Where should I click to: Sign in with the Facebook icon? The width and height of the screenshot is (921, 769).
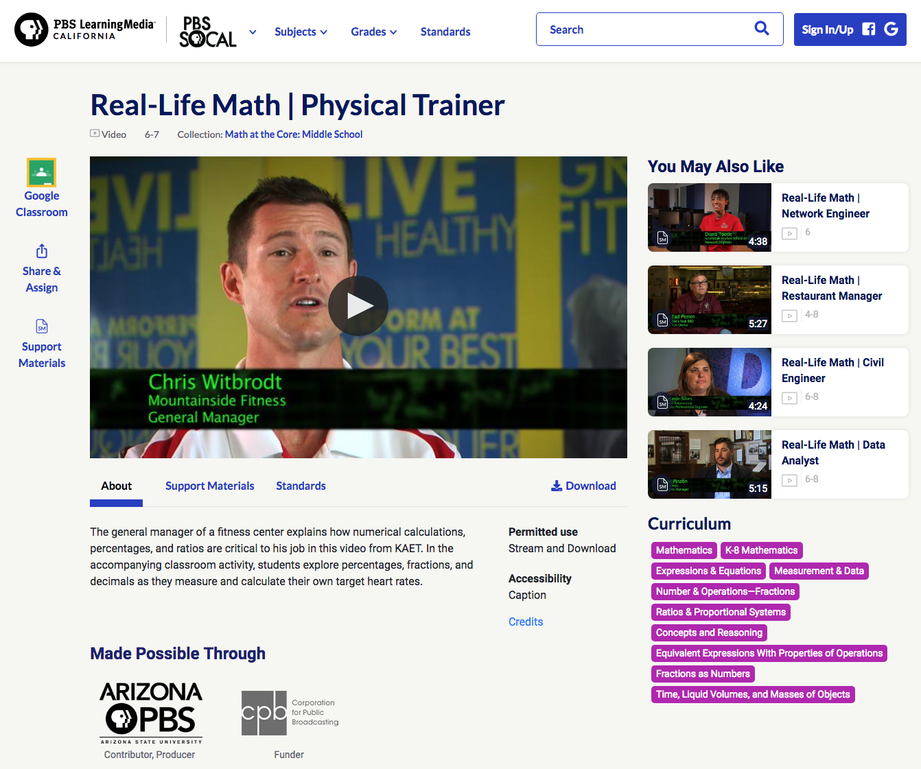click(x=867, y=29)
